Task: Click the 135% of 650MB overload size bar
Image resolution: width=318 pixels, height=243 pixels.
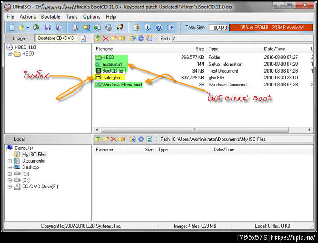Action: pos(271,28)
